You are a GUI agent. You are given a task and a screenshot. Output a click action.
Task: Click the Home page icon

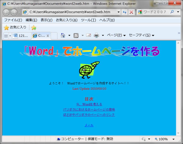tap(63, 35)
